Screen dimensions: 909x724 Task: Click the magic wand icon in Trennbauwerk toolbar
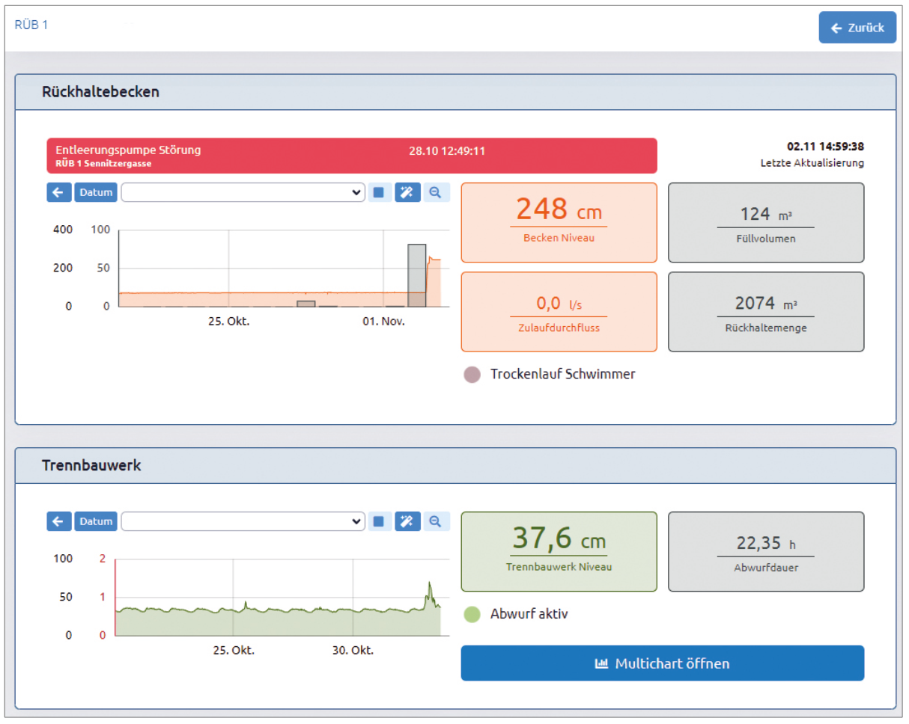tap(407, 521)
